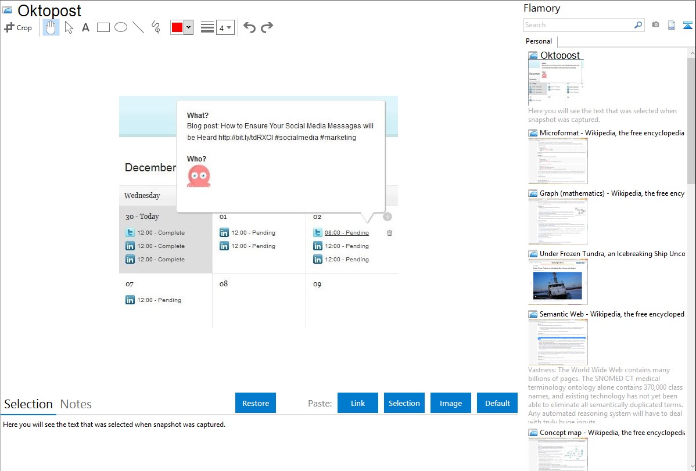Paste as Selection button
The width and height of the screenshot is (696, 471).
coord(404,403)
